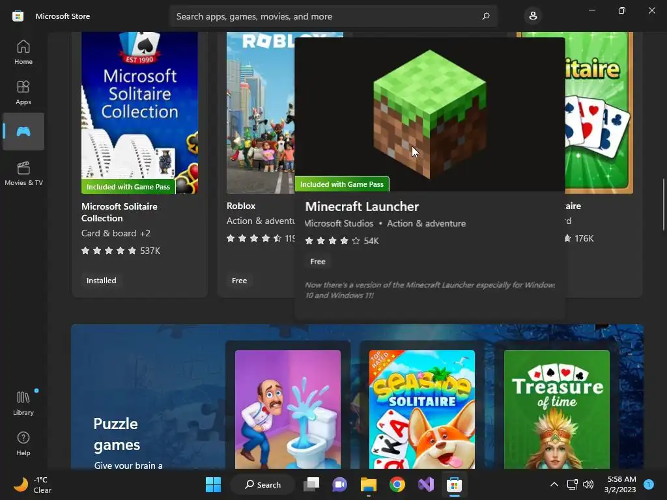The image size is (667, 500).
Task: Click the 176K rating count
Action: [584, 238]
